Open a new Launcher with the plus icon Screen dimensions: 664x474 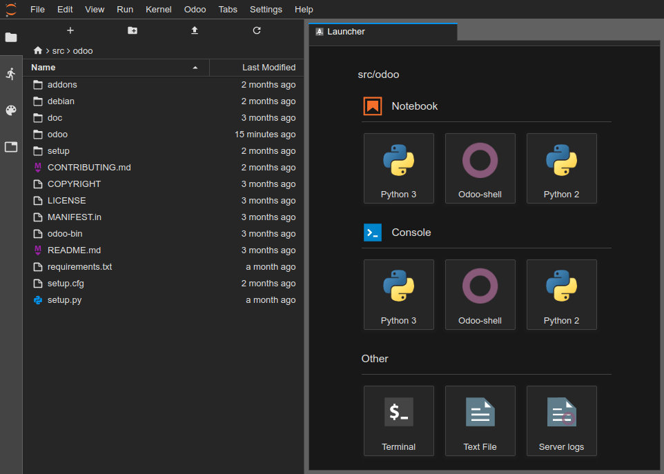tap(70, 30)
